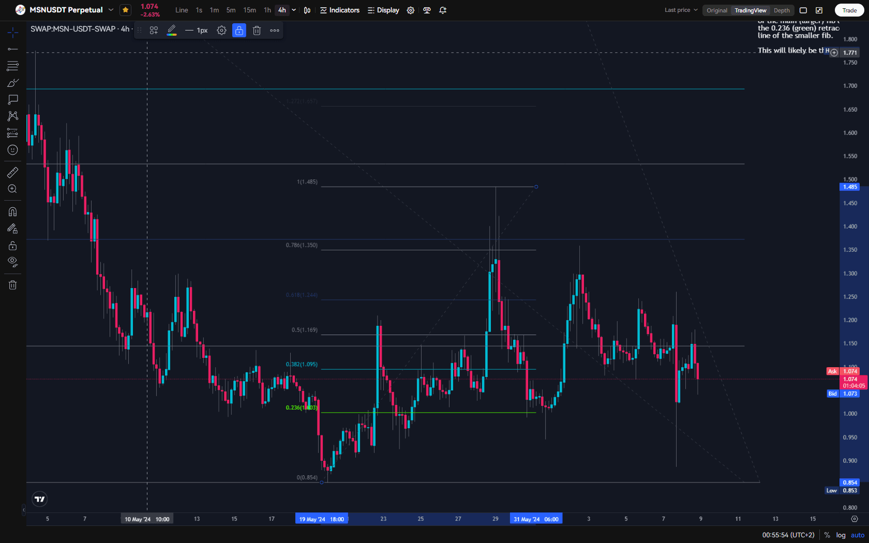Switch to TradingView chart view

click(751, 10)
